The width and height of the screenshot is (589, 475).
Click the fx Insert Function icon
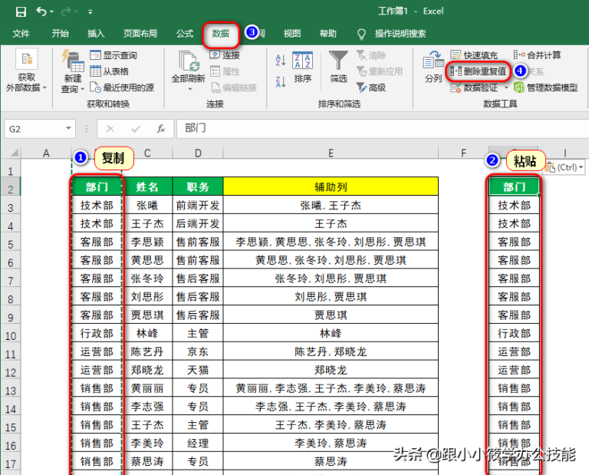click(x=161, y=129)
